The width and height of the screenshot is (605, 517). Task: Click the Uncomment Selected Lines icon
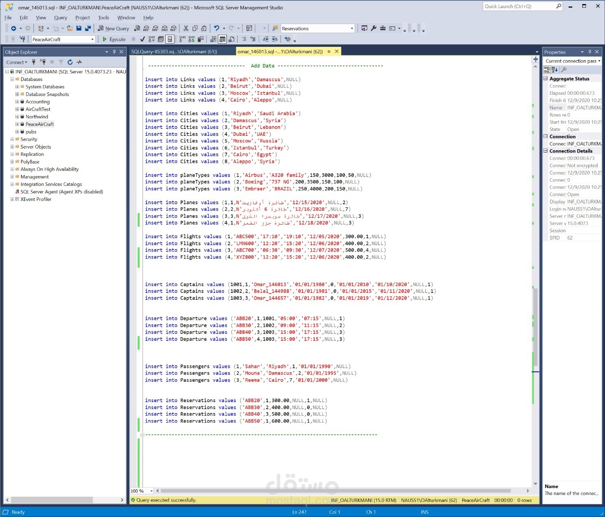[253, 39]
